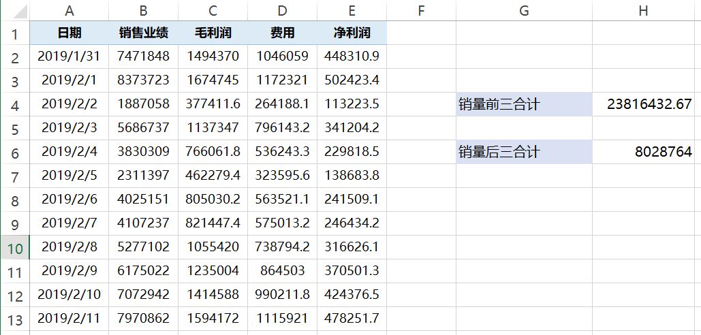Image resolution: width=701 pixels, height=335 pixels.
Task: Click the 净利润 header cell
Action: click(352, 33)
